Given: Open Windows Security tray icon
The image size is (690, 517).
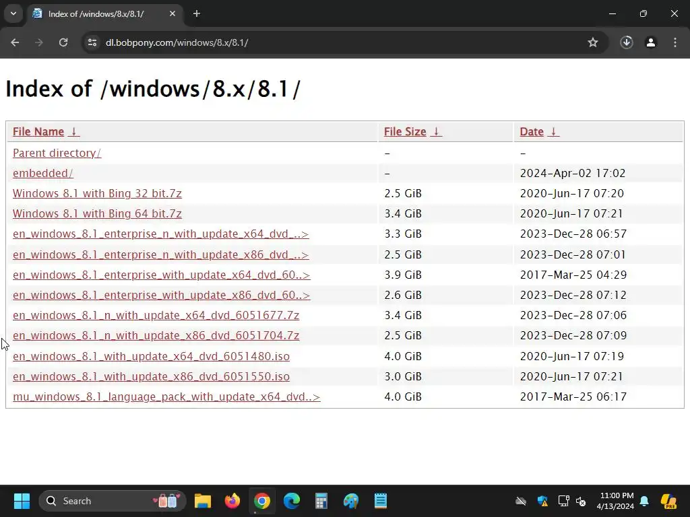Looking at the screenshot, I should click(x=542, y=501).
